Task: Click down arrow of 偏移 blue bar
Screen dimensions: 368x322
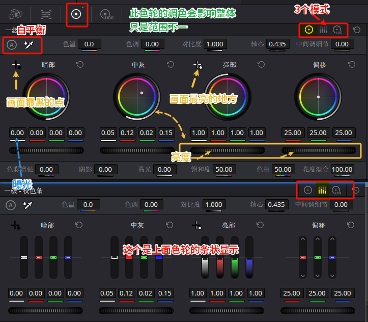Action: pos(332,276)
